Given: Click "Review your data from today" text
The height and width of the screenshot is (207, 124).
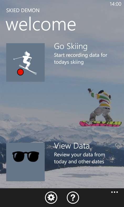Looking at the screenshot, I should (x=80, y=158).
